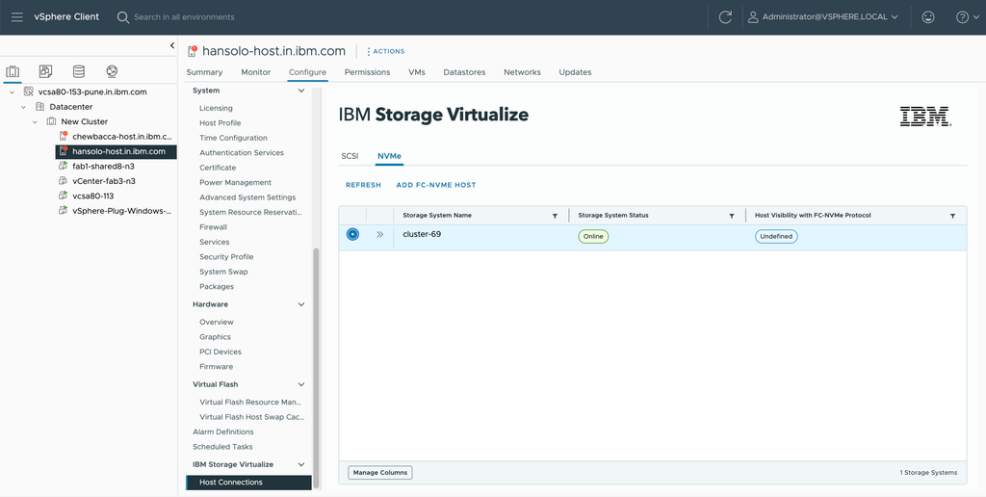Viewport: 986px width, 497px height.
Task: Click the search in all environments field
Action: (184, 17)
